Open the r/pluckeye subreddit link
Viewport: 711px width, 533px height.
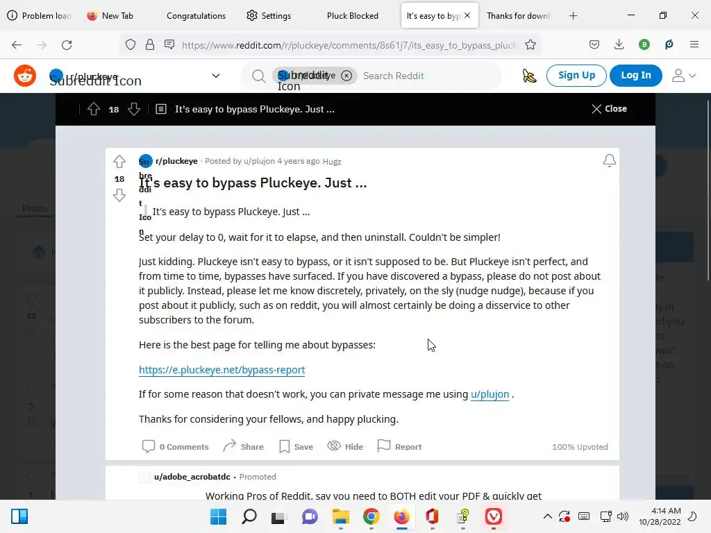176,161
